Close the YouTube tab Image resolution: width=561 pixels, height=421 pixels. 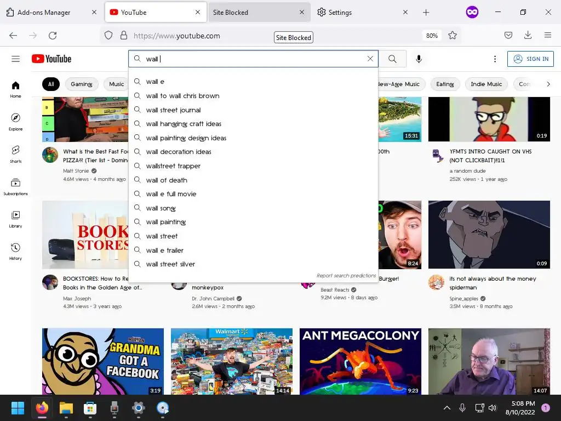tap(197, 12)
